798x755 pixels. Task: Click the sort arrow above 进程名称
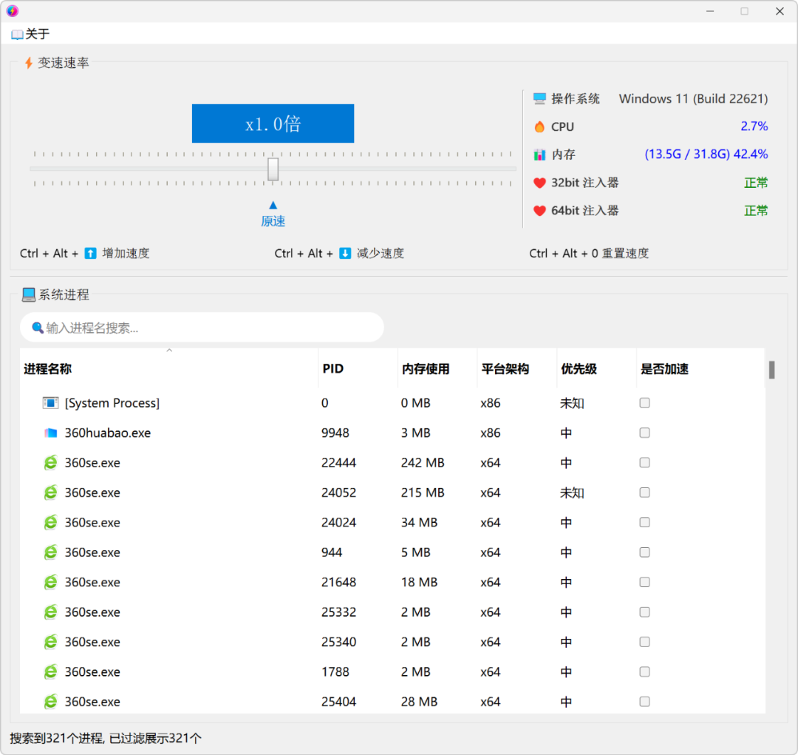click(x=169, y=351)
